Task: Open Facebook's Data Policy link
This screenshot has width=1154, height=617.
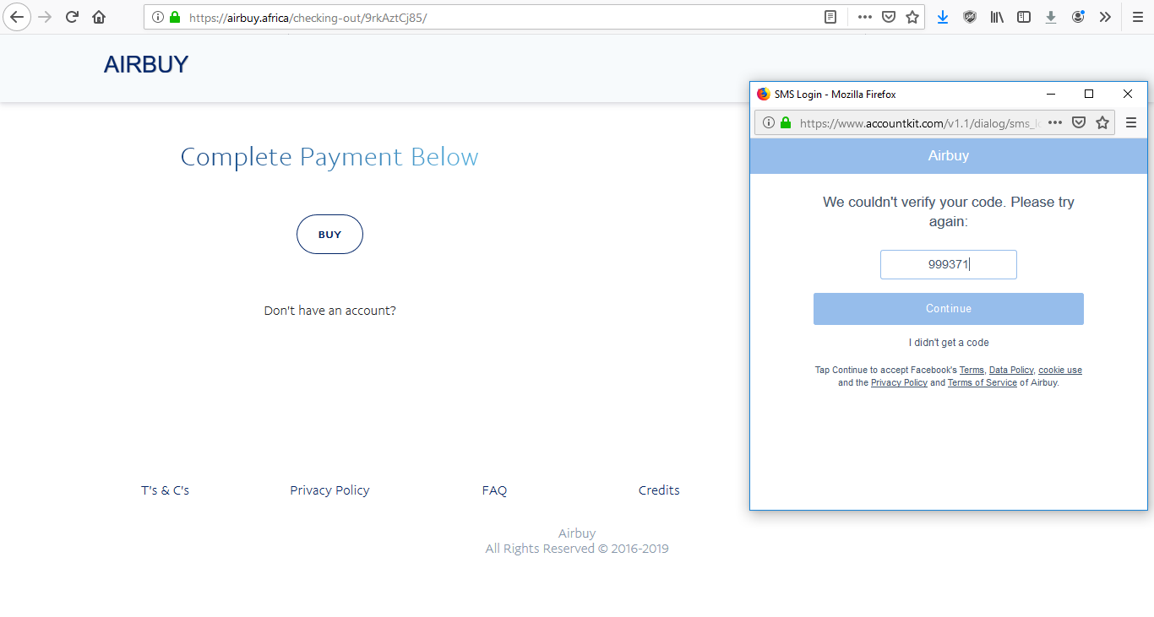Action: click(1011, 371)
